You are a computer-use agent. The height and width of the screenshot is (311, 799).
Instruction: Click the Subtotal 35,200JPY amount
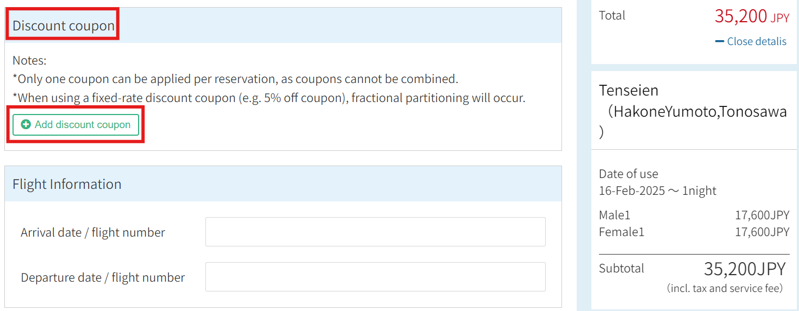click(745, 269)
